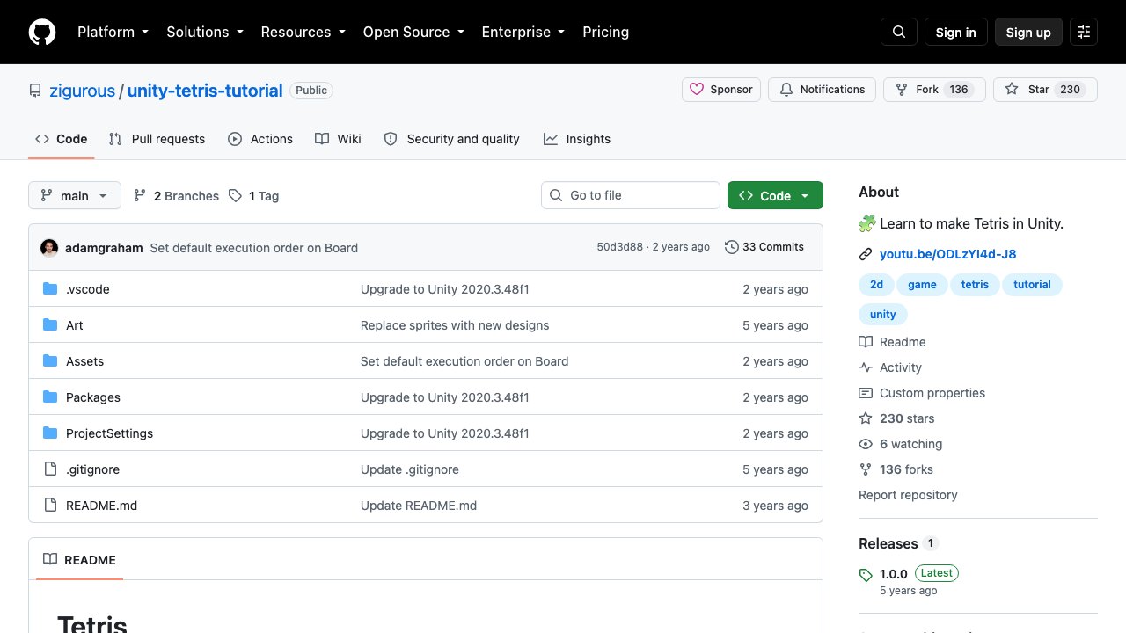
Task: Star the unity-tetris-tutorial repository
Action: tap(1045, 90)
